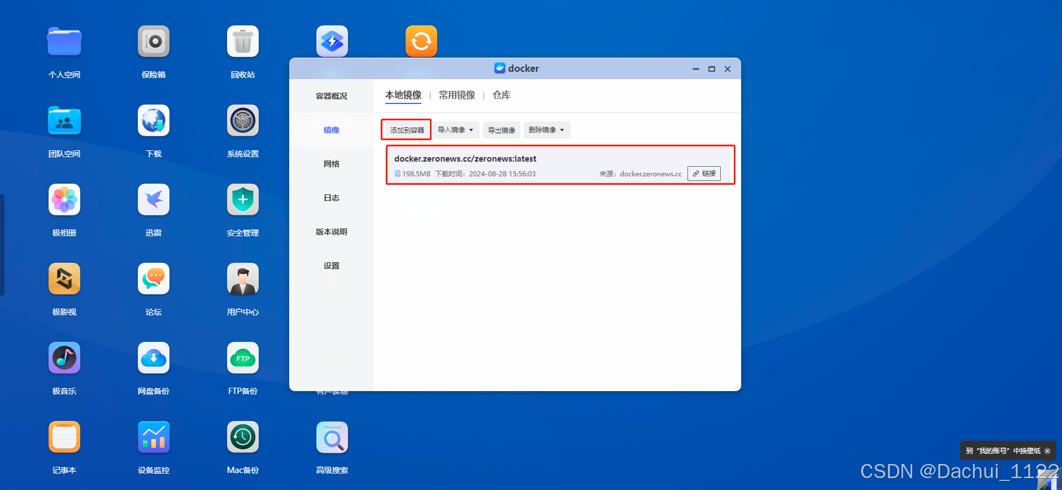Image resolution: width=1062 pixels, height=490 pixels.
Task: Select 容器概况 in docker sidebar
Action: pyautogui.click(x=332, y=96)
